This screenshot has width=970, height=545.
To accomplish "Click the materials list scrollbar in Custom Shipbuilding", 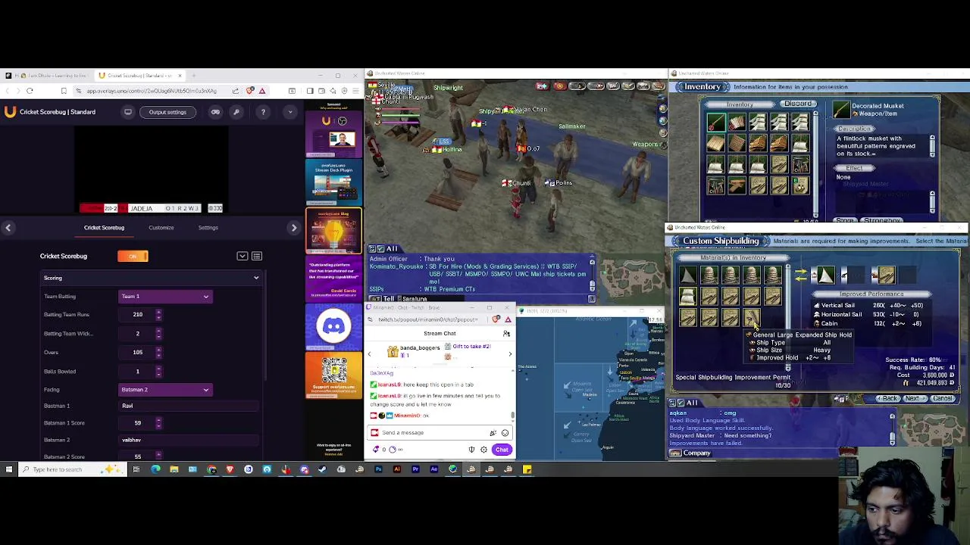I will point(787,317).
